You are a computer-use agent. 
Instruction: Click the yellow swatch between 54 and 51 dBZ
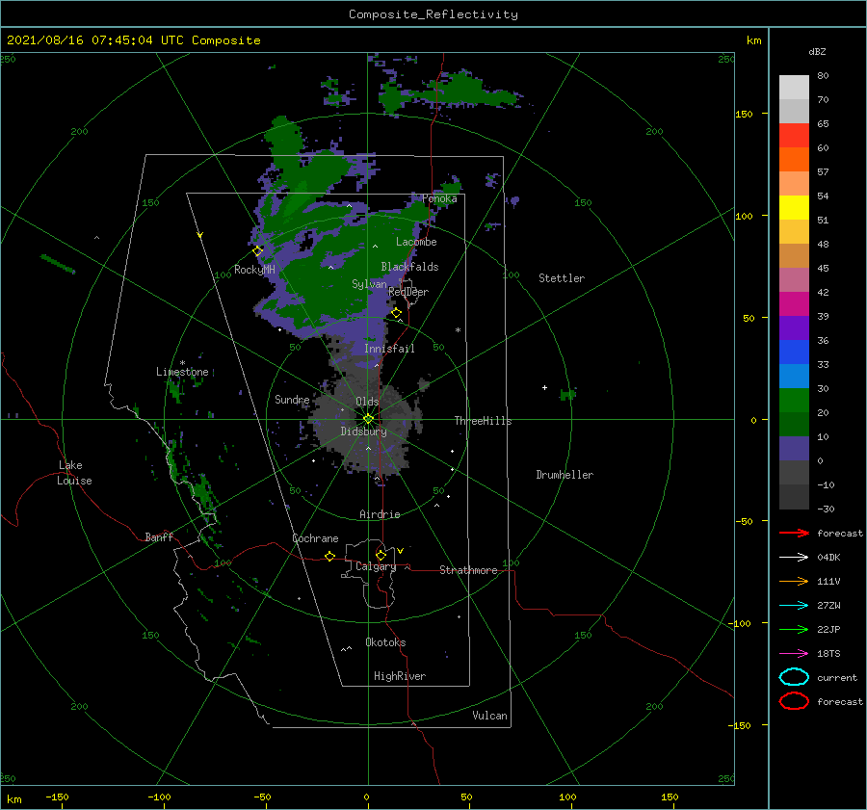click(x=794, y=208)
